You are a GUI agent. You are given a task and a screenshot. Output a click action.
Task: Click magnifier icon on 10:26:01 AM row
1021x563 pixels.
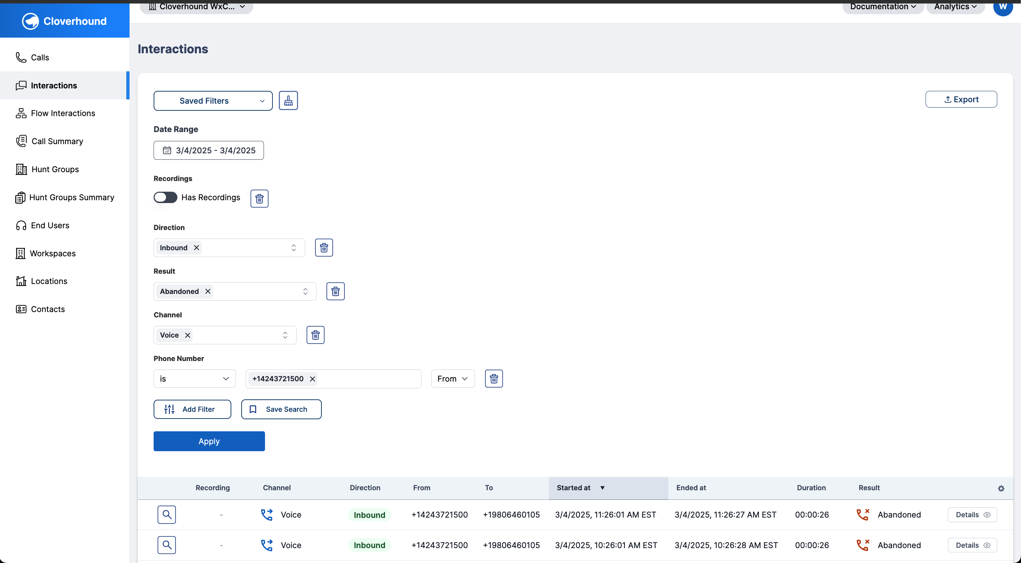tap(167, 545)
